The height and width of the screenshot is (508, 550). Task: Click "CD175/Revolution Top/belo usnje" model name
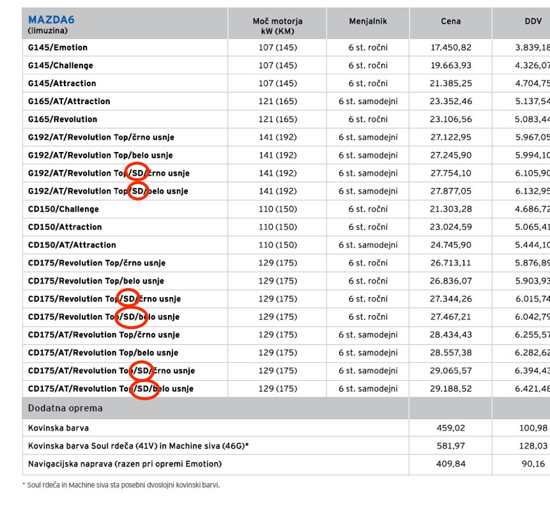tap(96, 281)
